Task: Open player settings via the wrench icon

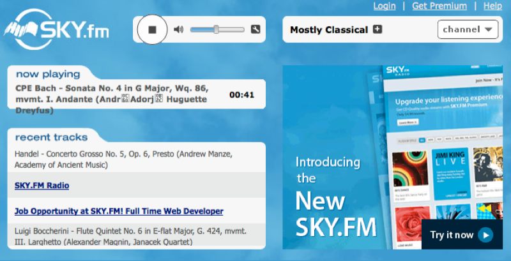Action: pos(256,29)
